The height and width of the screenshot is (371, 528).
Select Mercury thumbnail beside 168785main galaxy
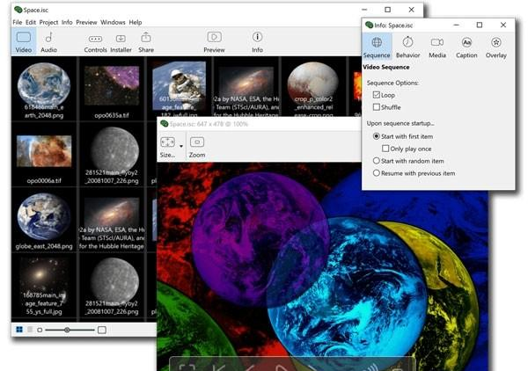[112, 285]
